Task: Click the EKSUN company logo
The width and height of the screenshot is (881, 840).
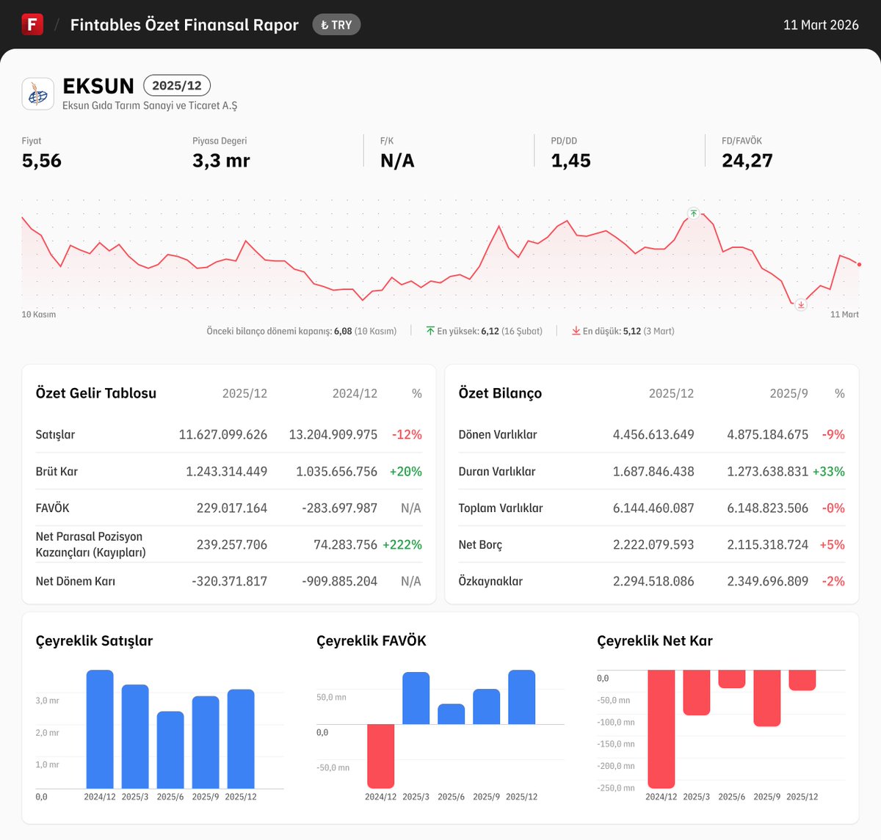Action: (37, 94)
